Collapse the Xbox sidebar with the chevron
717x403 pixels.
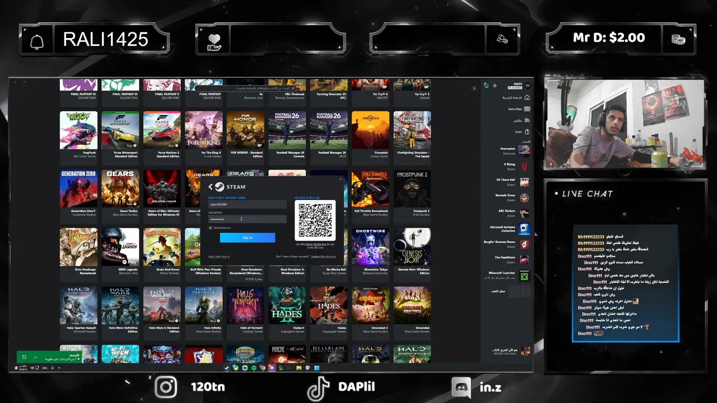[x=474, y=88]
